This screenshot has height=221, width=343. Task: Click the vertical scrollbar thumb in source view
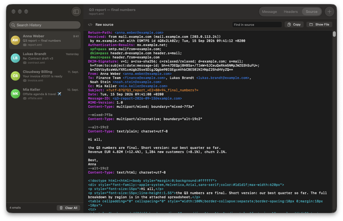334,34
